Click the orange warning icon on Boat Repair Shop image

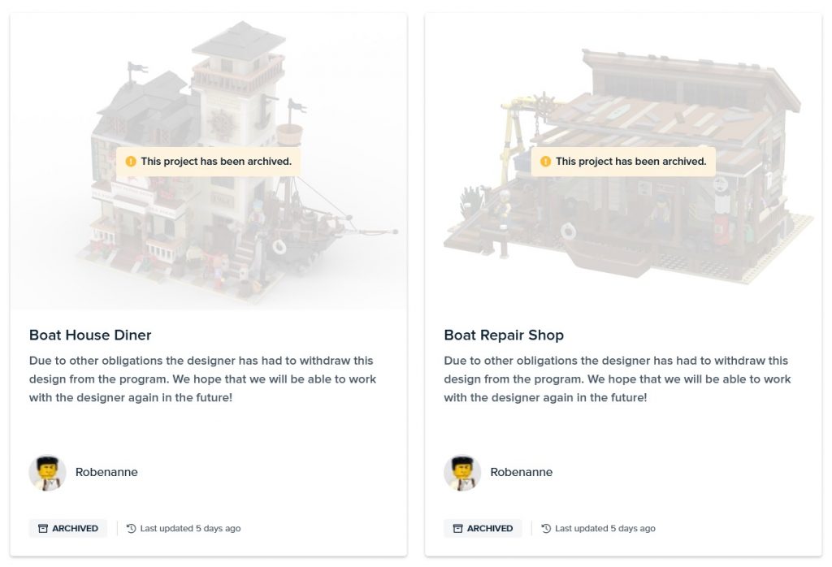(545, 161)
